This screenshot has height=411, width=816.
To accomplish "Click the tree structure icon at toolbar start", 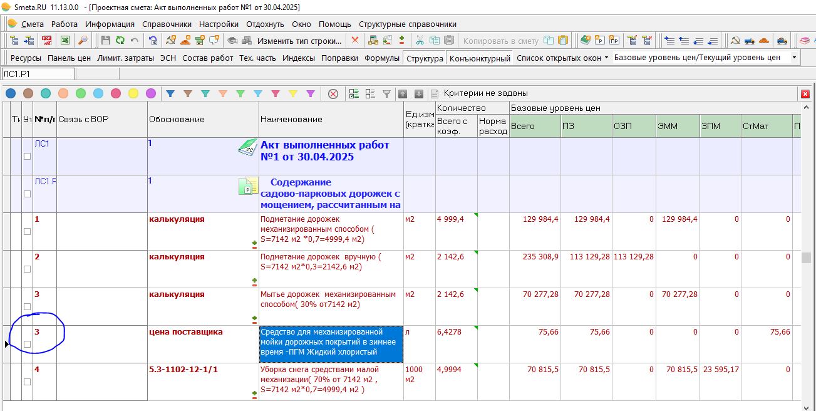I will pyautogui.click(x=15, y=41).
